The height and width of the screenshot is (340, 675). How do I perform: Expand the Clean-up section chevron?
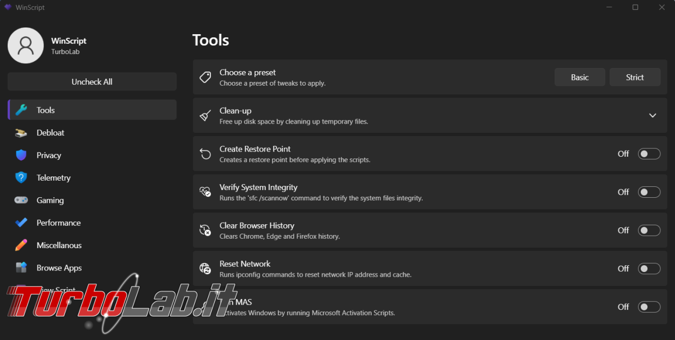653,115
